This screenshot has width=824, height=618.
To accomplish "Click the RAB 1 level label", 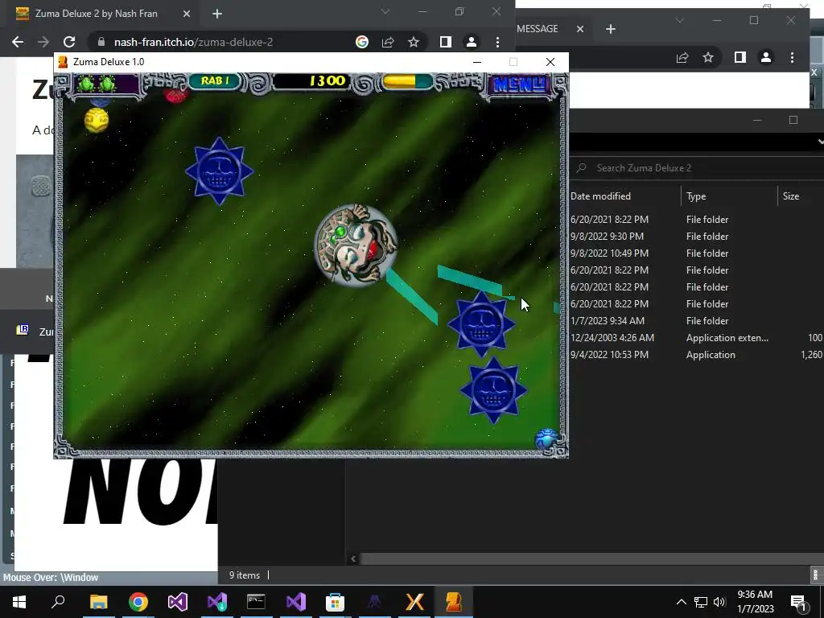I will pyautogui.click(x=214, y=81).
